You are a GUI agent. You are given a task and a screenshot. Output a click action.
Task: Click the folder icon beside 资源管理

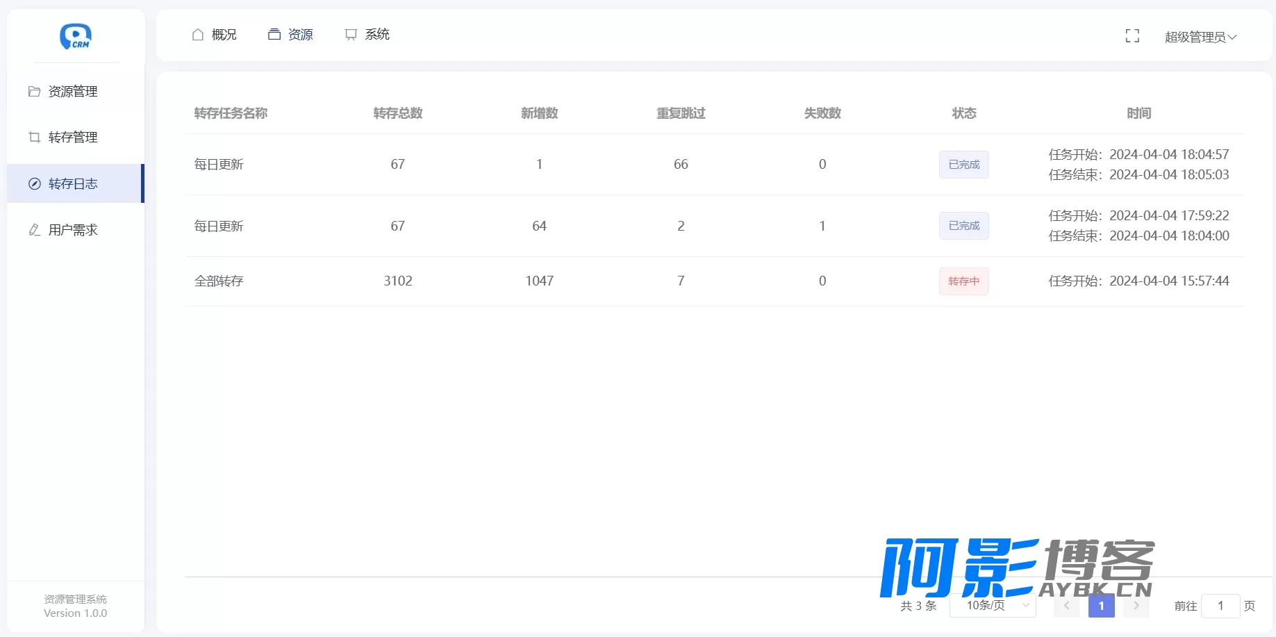tap(34, 91)
